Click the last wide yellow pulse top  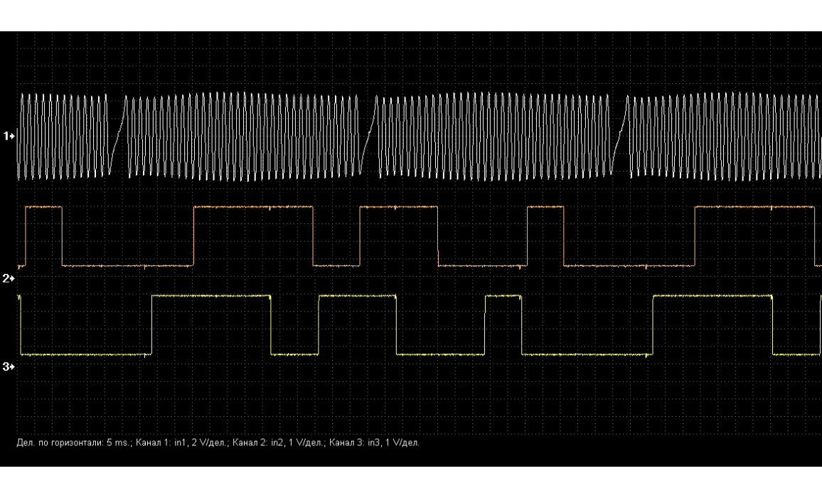(x=712, y=295)
